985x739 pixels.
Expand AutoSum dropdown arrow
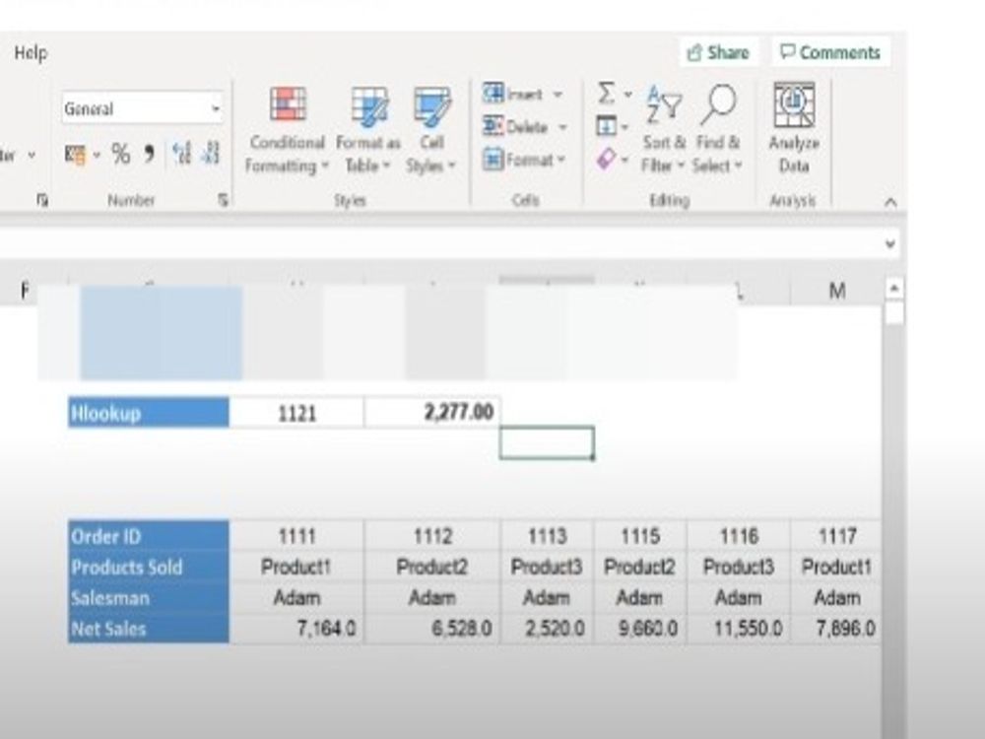(x=627, y=95)
